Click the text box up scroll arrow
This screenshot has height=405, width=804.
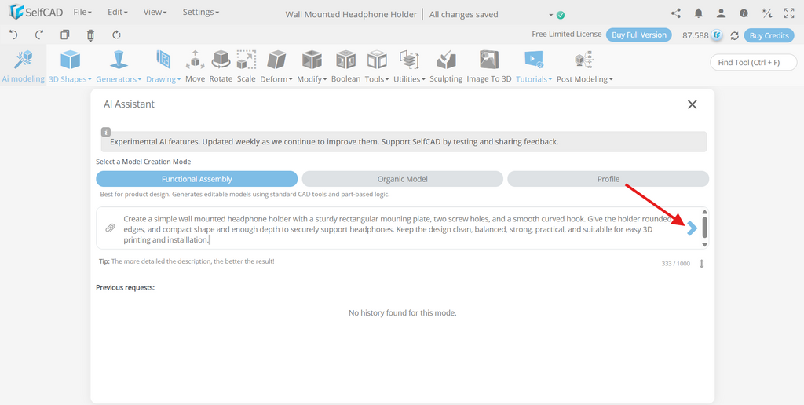tap(704, 212)
